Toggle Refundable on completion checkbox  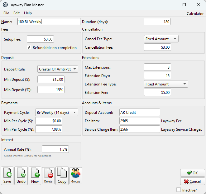(29, 47)
